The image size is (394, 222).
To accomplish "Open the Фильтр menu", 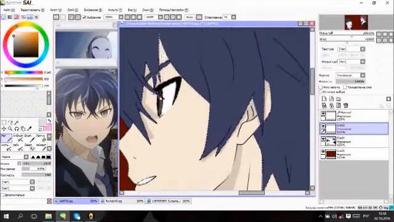I will pos(115,10).
